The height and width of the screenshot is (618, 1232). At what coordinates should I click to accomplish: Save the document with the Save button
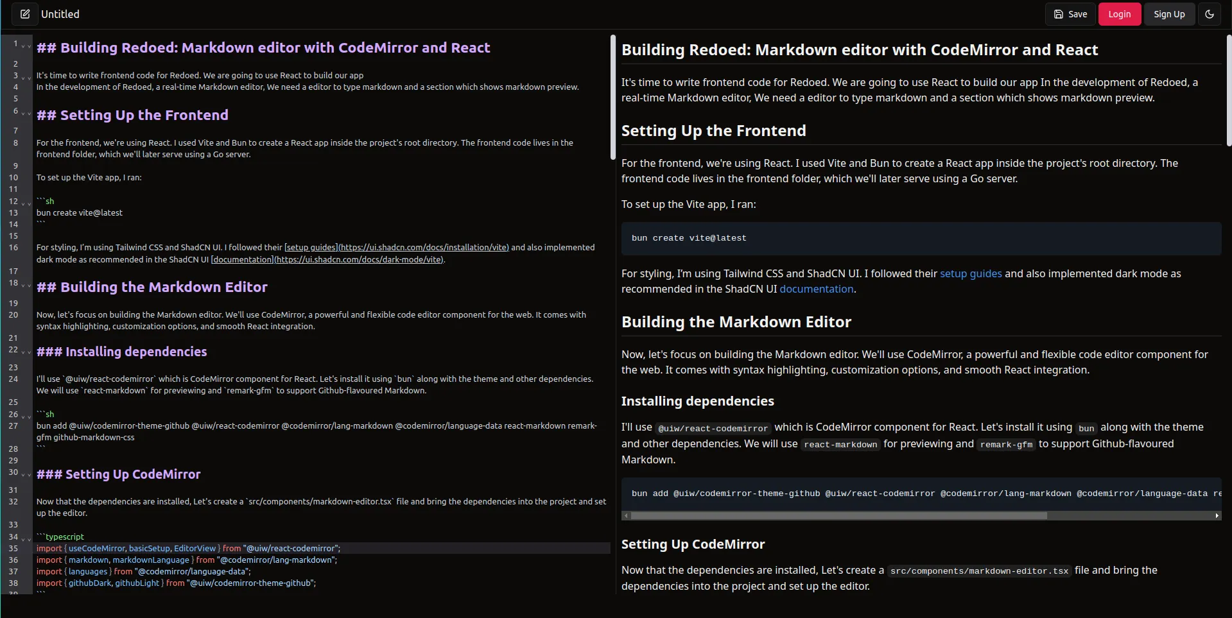point(1070,14)
